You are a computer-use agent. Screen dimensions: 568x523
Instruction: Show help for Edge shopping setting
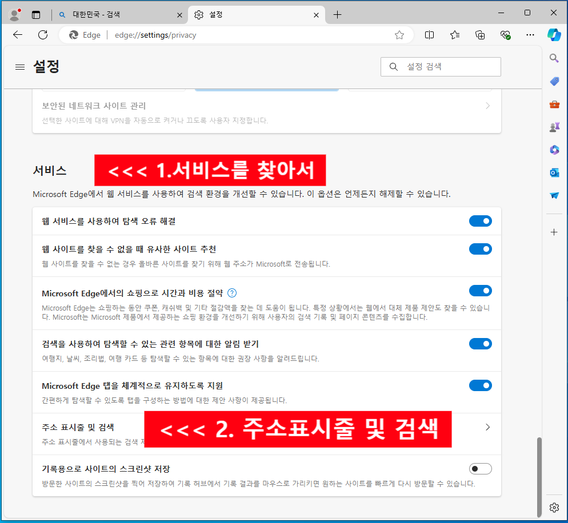(x=232, y=293)
